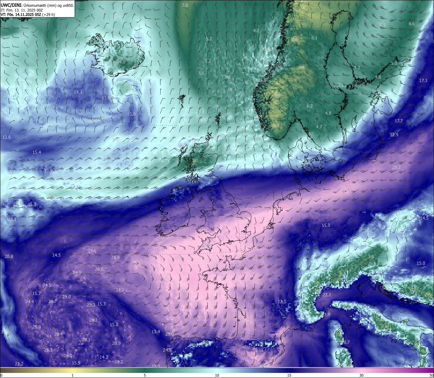434x378 pixels.
Task: Click the 12.1 value over southern France
Action: click(282, 302)
